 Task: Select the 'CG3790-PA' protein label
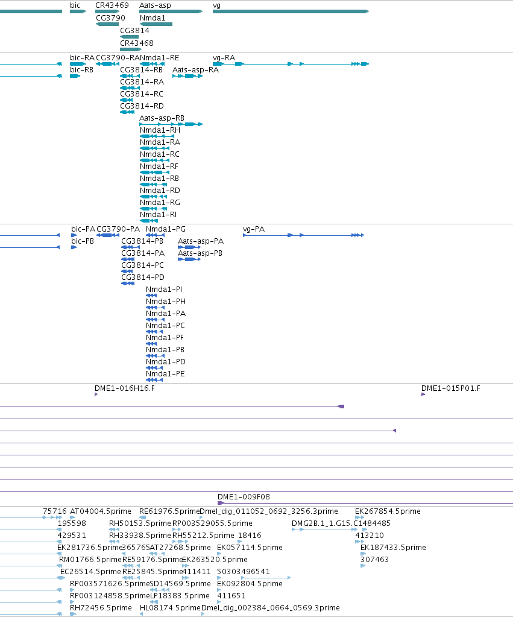point(118,229)
